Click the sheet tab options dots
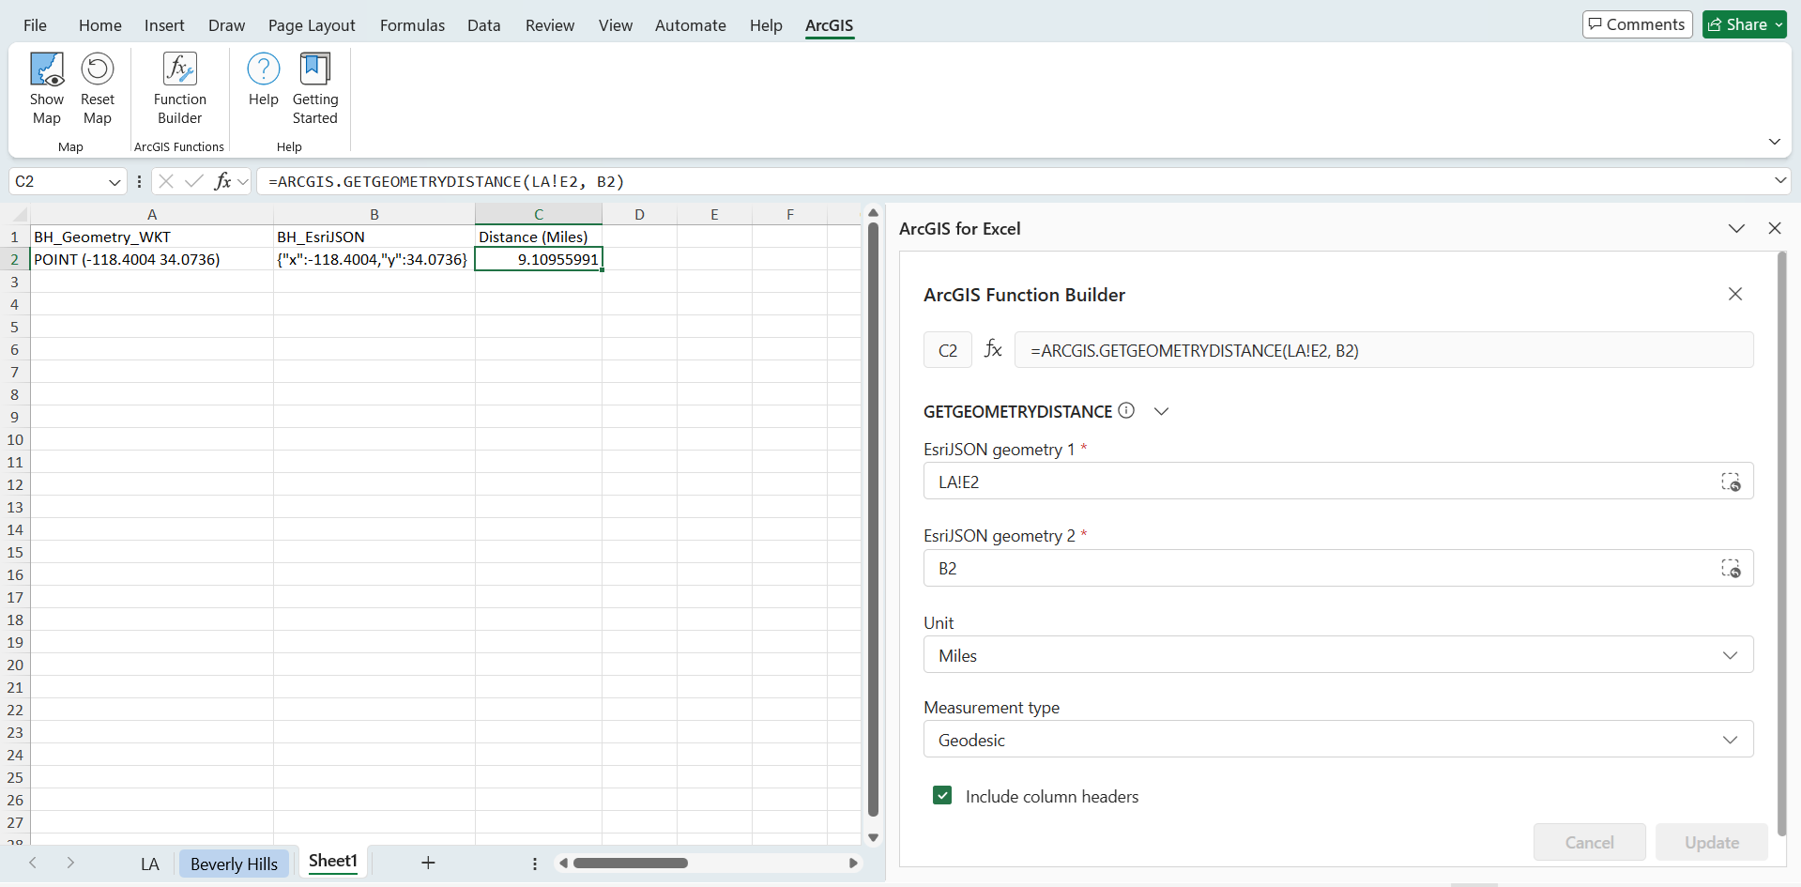Image resolution: width=1801 pixels, height=887 pixels. 535,864
